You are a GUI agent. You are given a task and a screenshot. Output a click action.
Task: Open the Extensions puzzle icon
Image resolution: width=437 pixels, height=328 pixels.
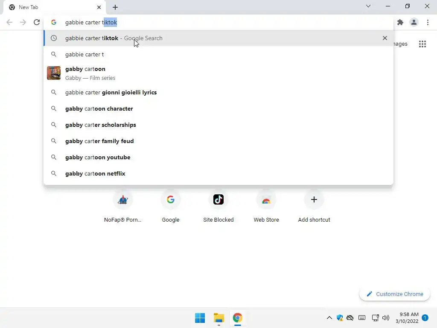coord(400,22)
